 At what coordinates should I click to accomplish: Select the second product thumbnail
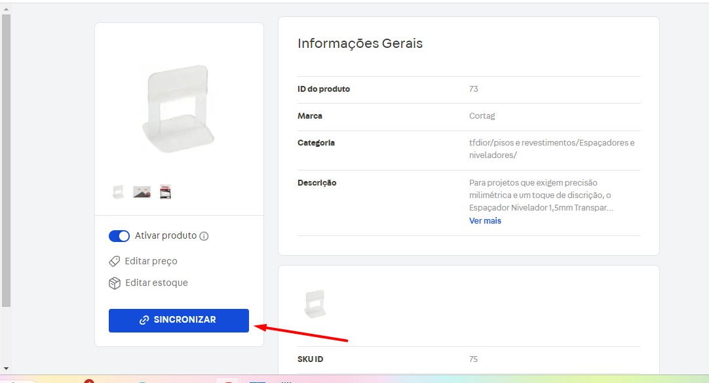(x=142, y=192)
